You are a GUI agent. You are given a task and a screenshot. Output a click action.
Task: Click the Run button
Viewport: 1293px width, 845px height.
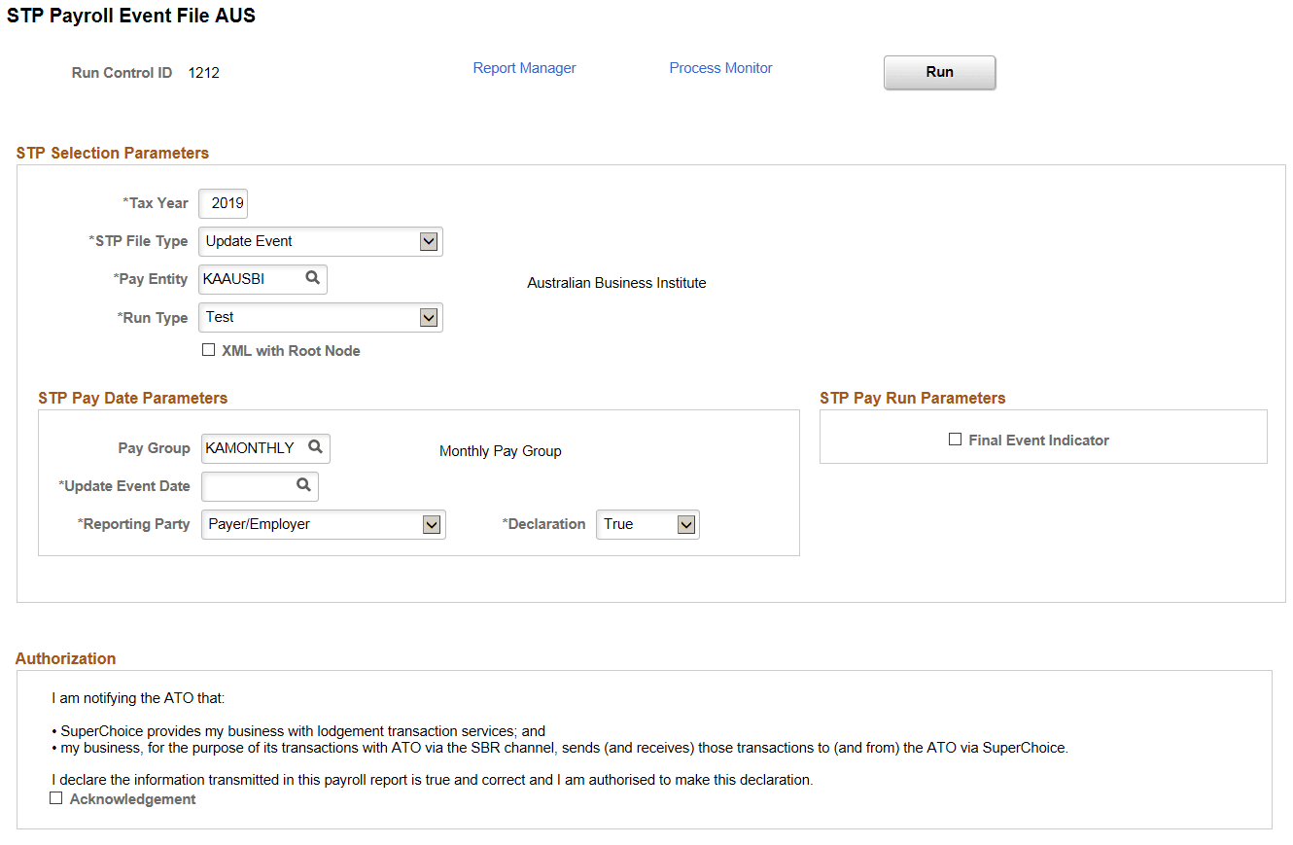point(938,72)
